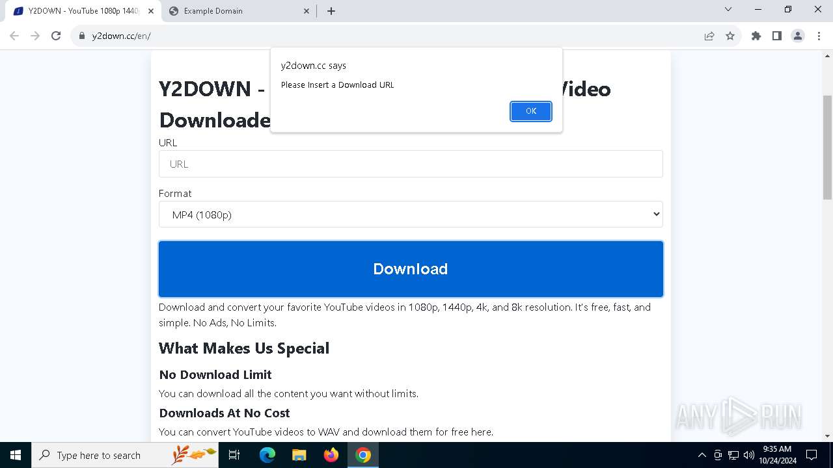
Task: Open the Extensions puzzle icon
Action: pos(756,36)
